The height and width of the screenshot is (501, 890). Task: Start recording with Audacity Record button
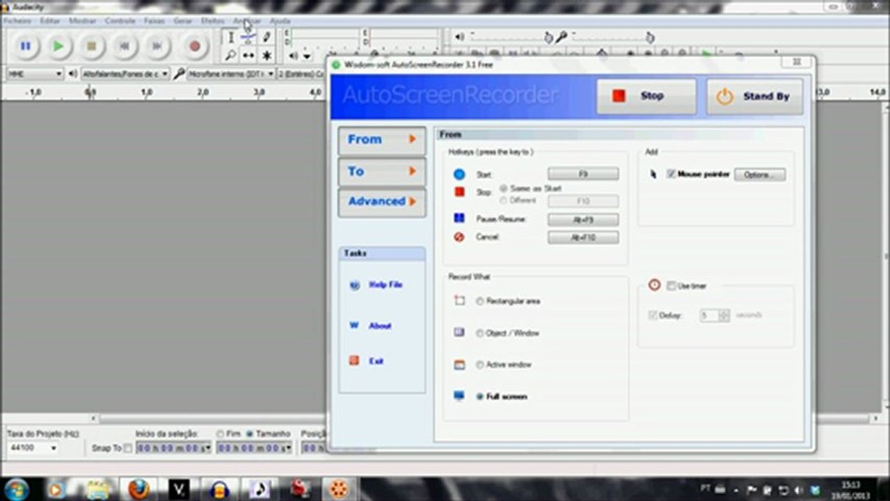pyautogui.click(x=195, y=47)
